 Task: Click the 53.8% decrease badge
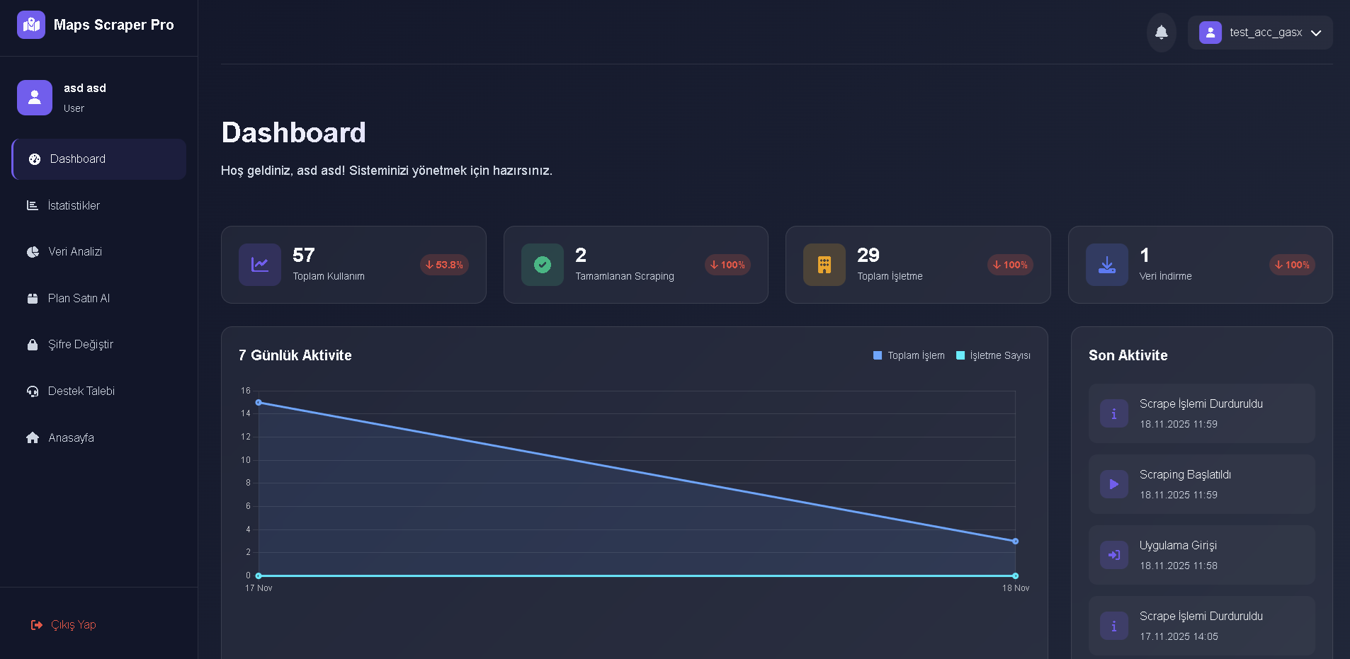pyautogui.click(x=445, y=265)
